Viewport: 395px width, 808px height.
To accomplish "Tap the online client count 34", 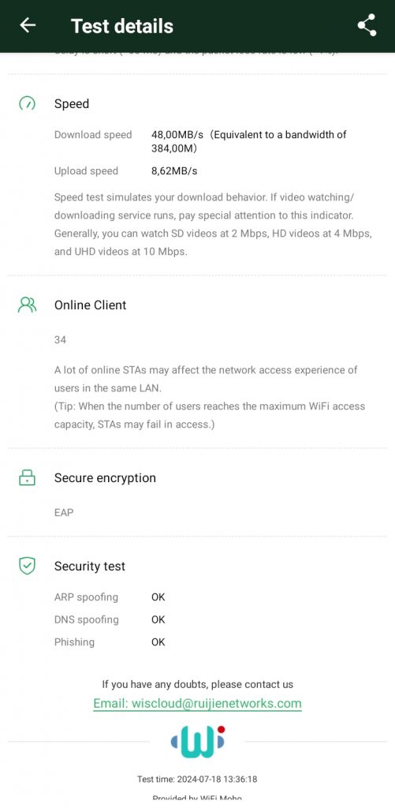I will [x=60, y=340].
